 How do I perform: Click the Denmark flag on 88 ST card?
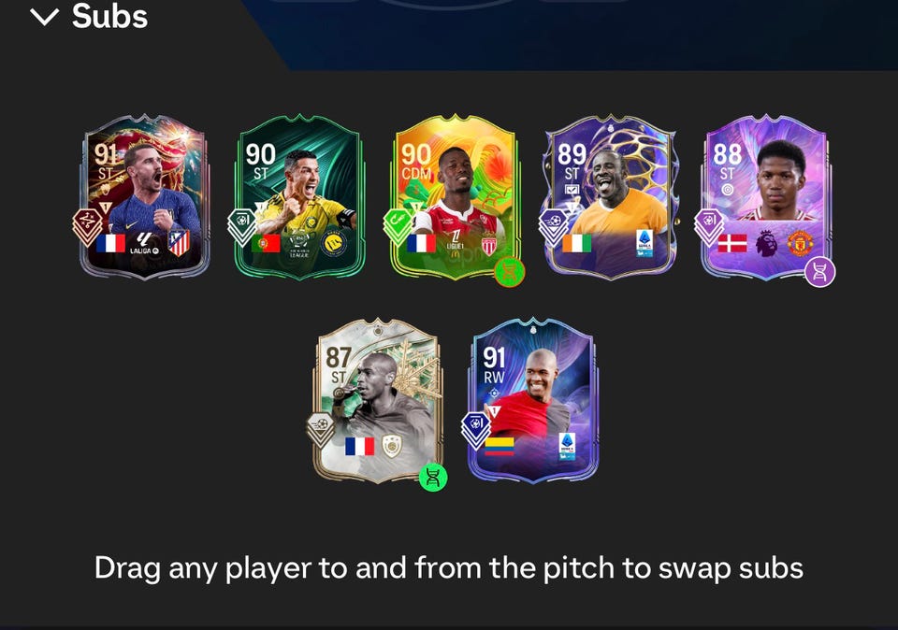(x=732, y=243)
